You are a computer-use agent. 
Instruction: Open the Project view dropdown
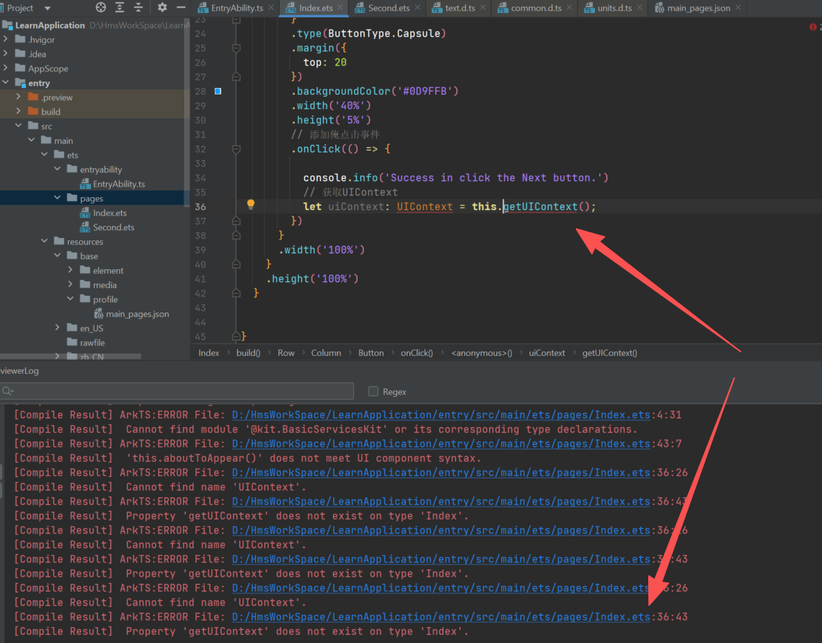[x=48, y=8]
